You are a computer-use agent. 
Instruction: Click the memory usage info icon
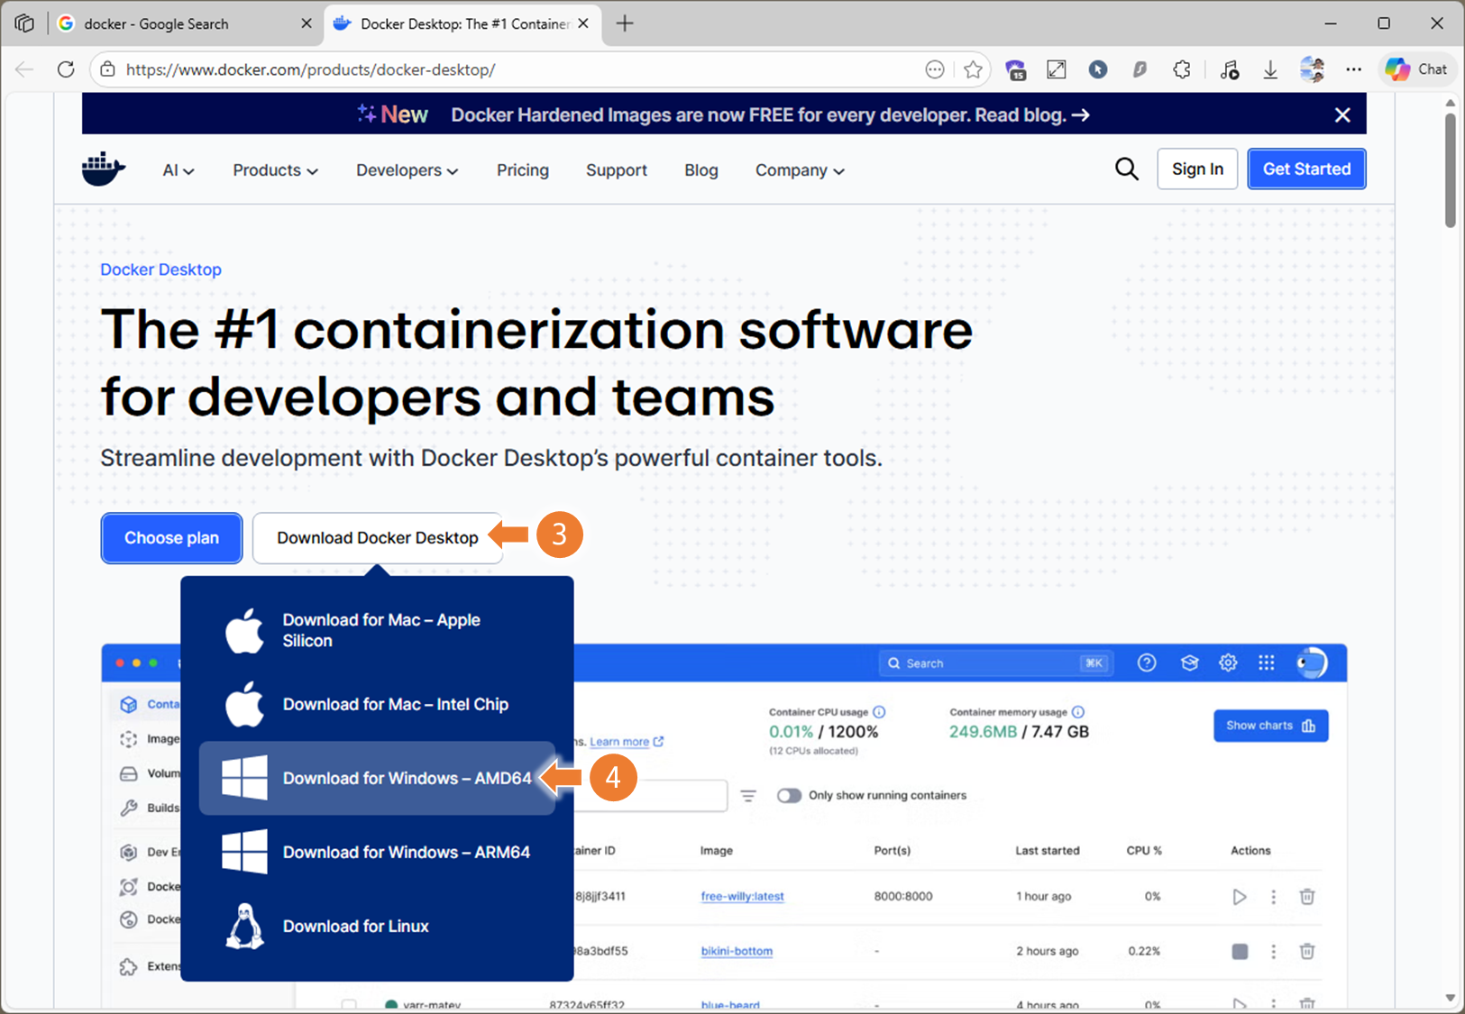(1078, 712)
